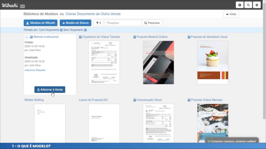Focus the Pesquisar text field
This screenshot has width=266, height=149.
pos(123,23)
